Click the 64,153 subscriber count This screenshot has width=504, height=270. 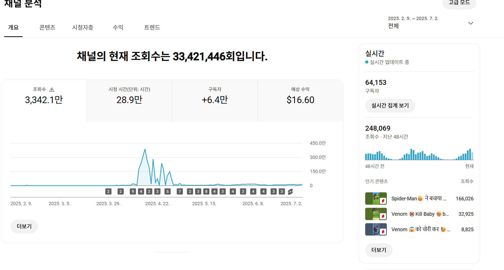coord(376,83)
